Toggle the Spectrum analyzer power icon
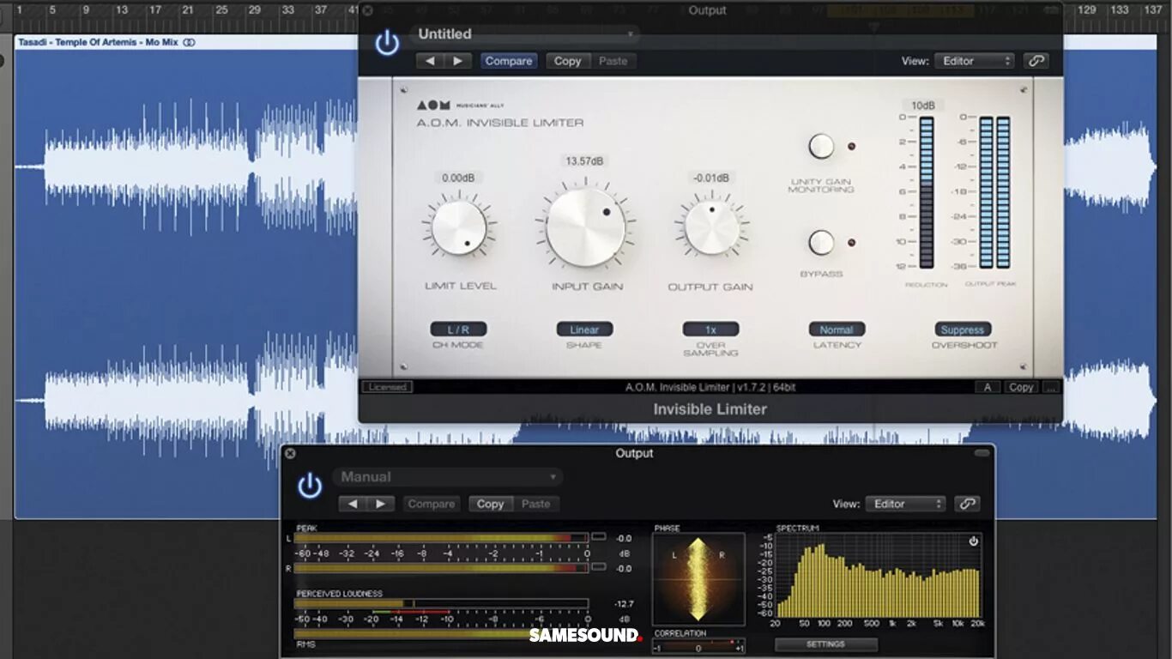 point(974,541)
